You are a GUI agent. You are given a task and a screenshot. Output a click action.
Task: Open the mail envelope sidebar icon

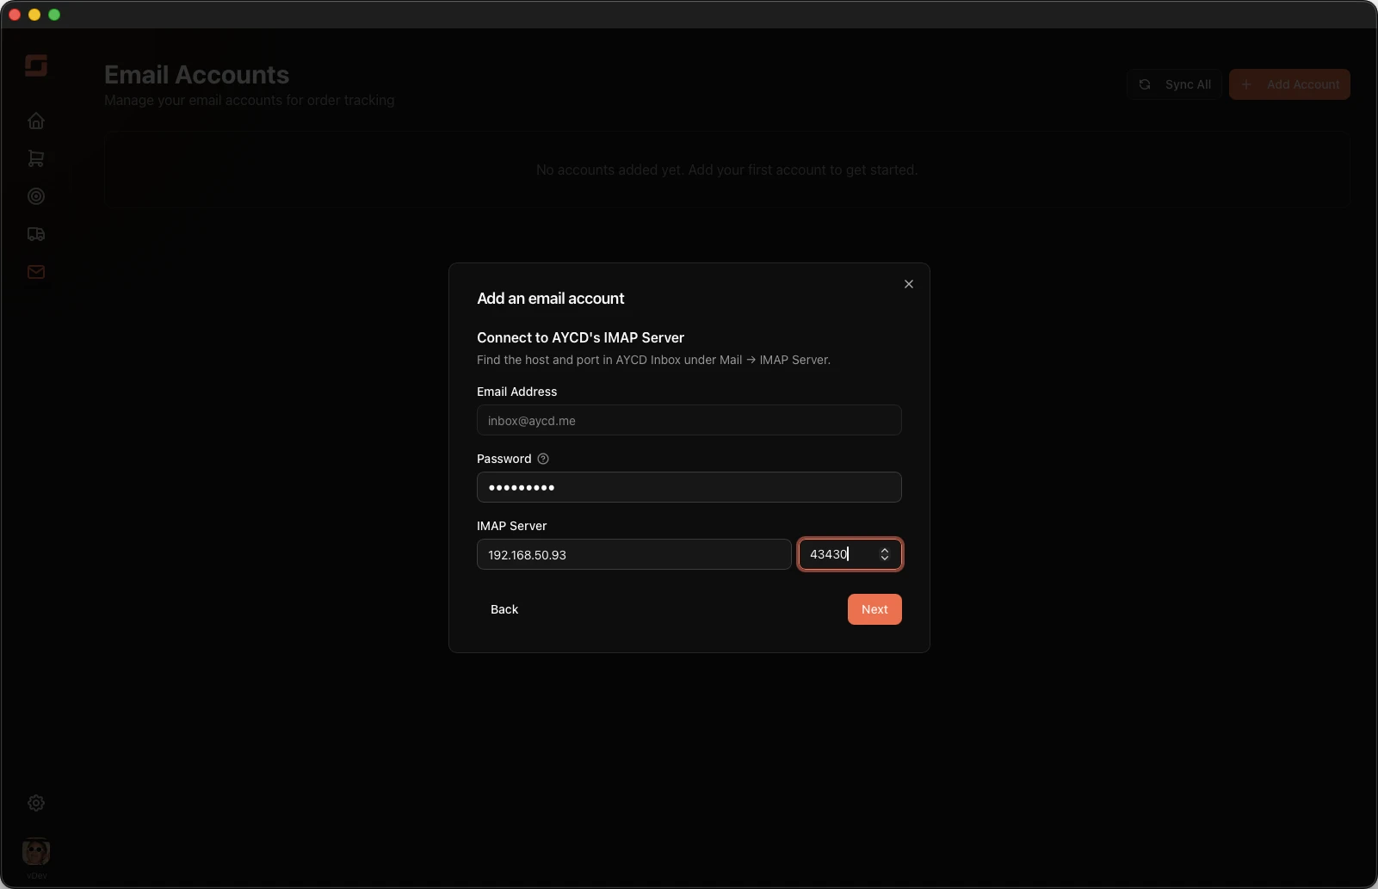[x=36, y=272]
